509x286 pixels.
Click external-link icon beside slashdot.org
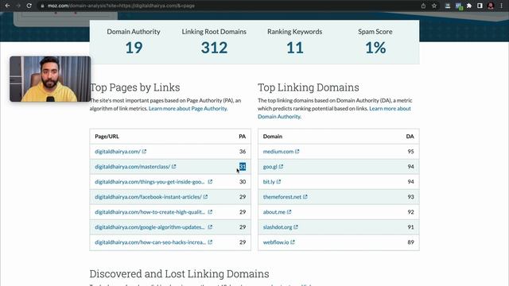(296, 227)
